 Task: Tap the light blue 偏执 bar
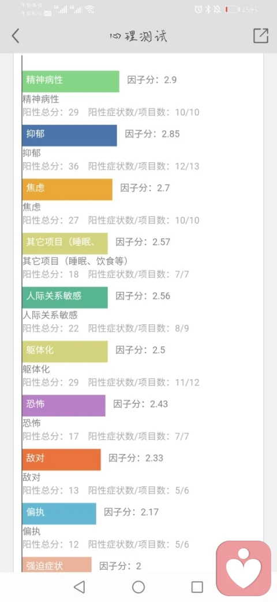click(59, 513)
